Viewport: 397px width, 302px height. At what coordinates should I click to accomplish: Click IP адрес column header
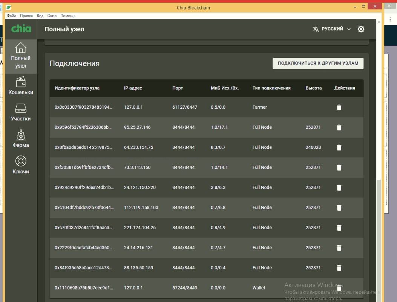point(133,88)
